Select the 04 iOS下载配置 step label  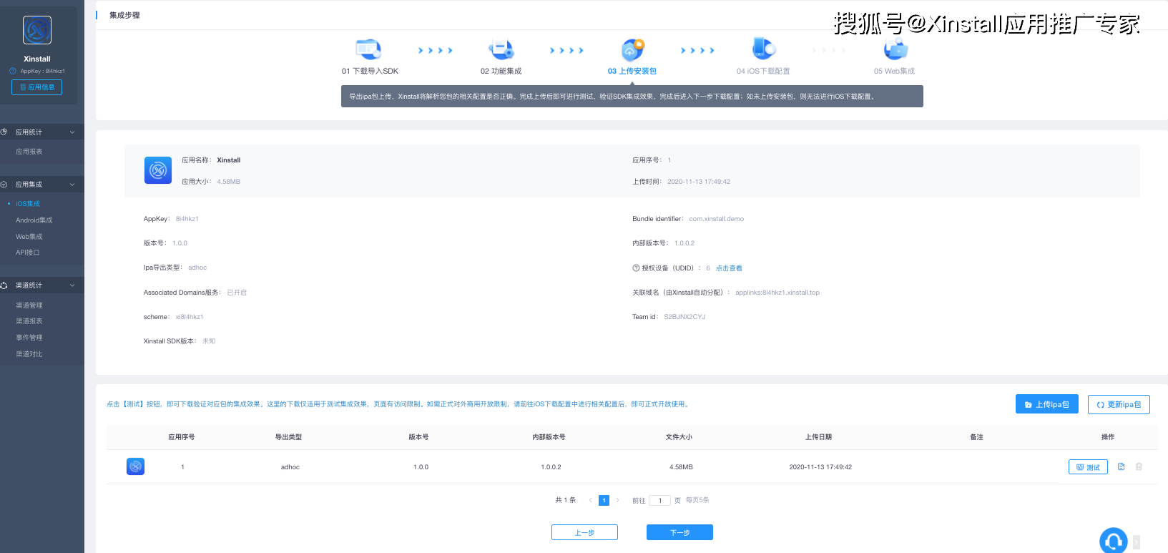tap(763, 72)
